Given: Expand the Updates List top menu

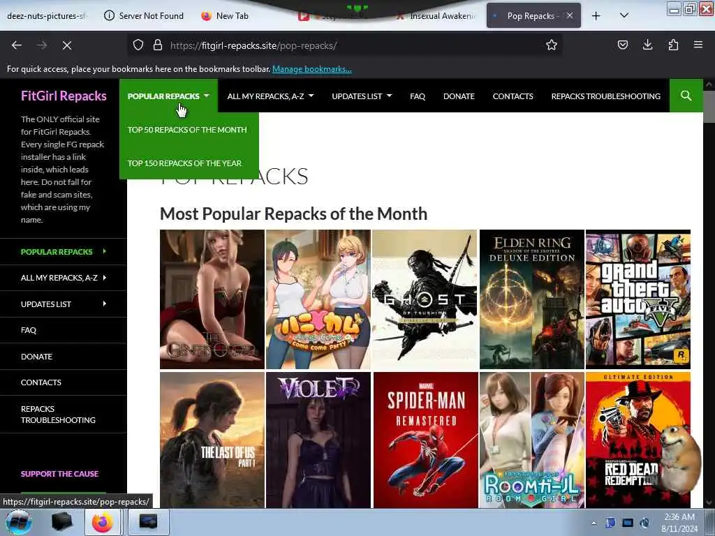Looking at the screenshot, I should [x=362, y=96].
